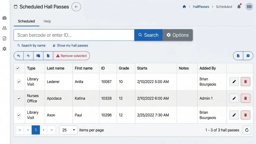Open the settings gear in sidebar
Image resolution: width=256 pixels, height=144 pixels.
pyautogui.click(x=4, y=49)
